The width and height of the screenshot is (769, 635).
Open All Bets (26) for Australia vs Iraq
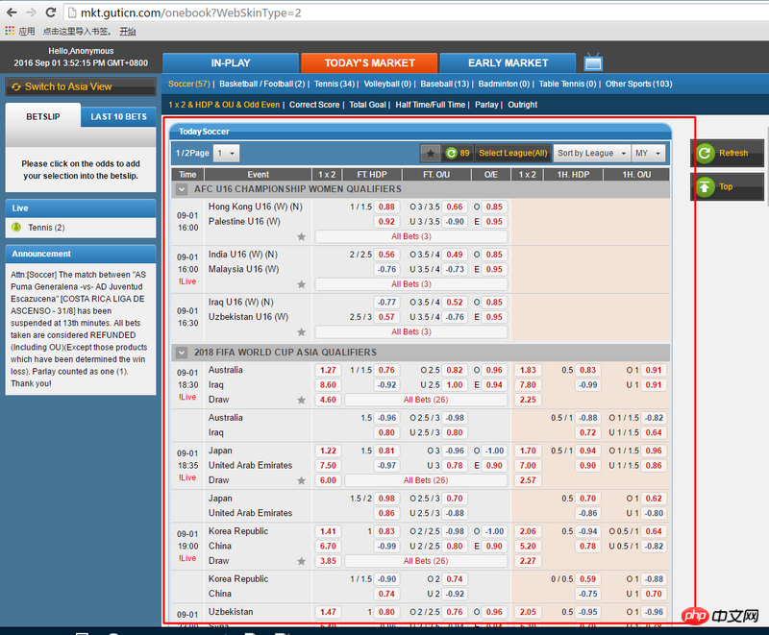coord(426,400)
